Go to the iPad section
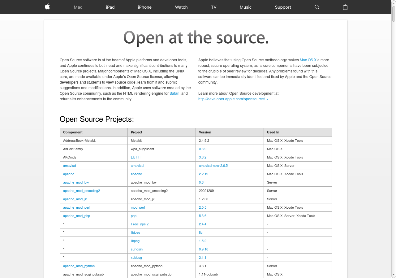396x278 pixels. click(110, 7)
